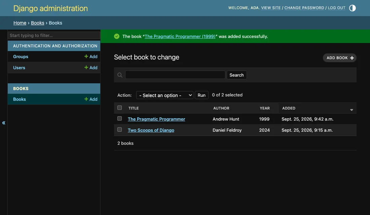The width and height of the screenshot is (370, 215).
Task: Add a new User from sidebar
Action: (x=91, y=68)
